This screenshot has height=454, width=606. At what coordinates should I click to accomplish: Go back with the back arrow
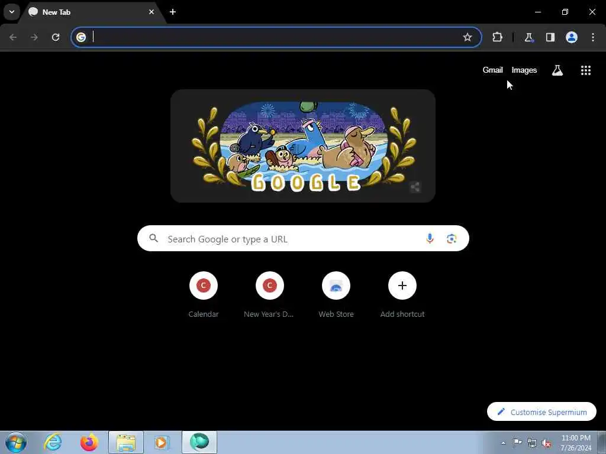13,37
